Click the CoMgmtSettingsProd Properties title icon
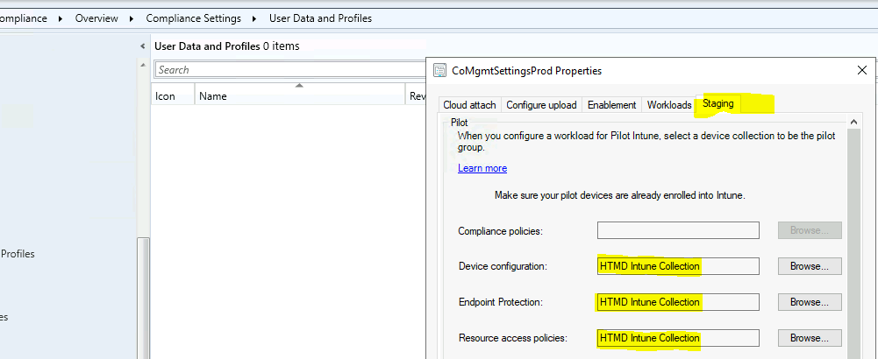The height and width of the screenshot is (359, 878). coord(440,70)
